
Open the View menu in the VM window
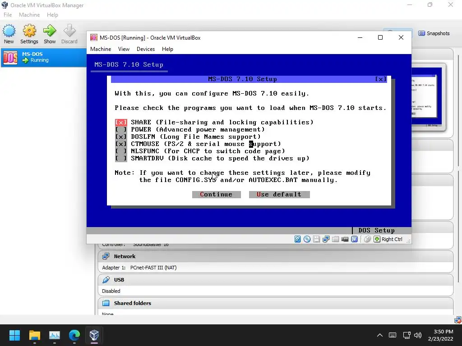(124, 49)
